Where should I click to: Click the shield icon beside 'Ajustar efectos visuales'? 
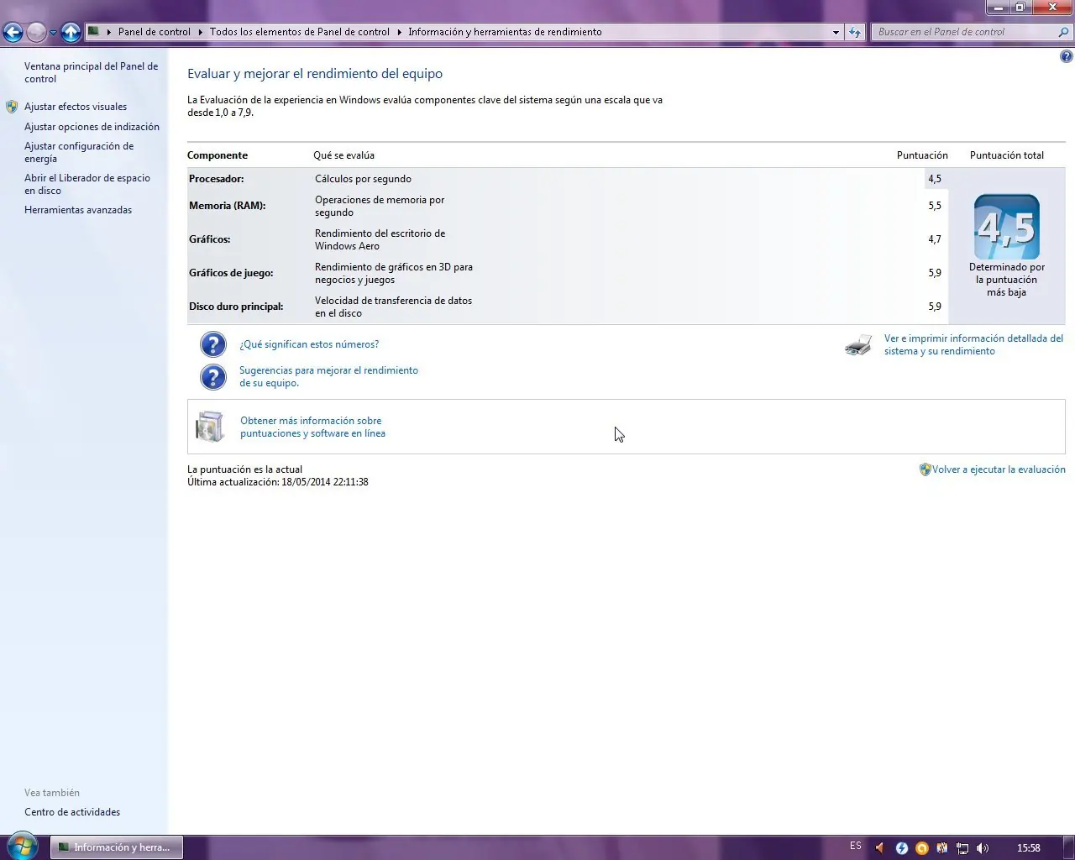12,107
